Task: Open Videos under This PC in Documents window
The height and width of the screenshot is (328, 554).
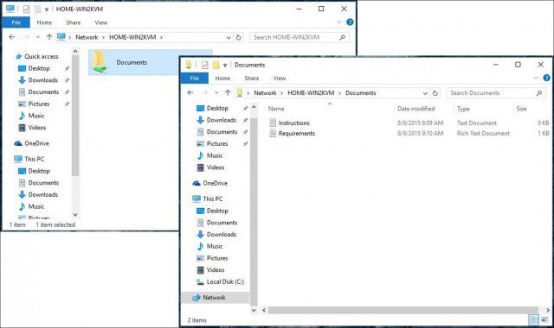Action: click(x=216, y=270)
